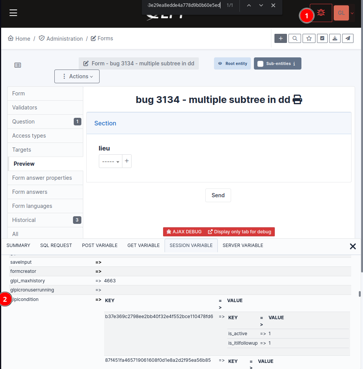This screenshot has width=363, height=369.
Task: Open the search icon in the toolbar
Action: pos(295,38)
